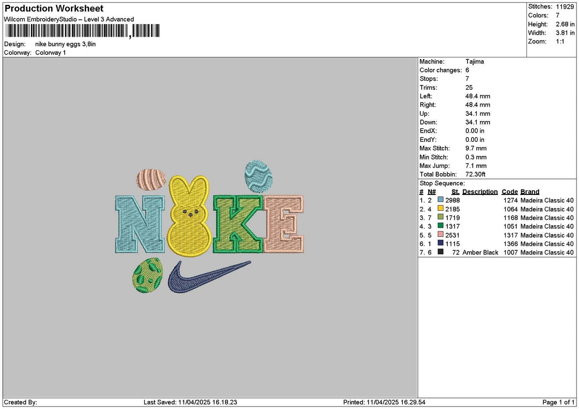Click 'Madeira Classic 40' in the code 1274 row

coord(547,200)
